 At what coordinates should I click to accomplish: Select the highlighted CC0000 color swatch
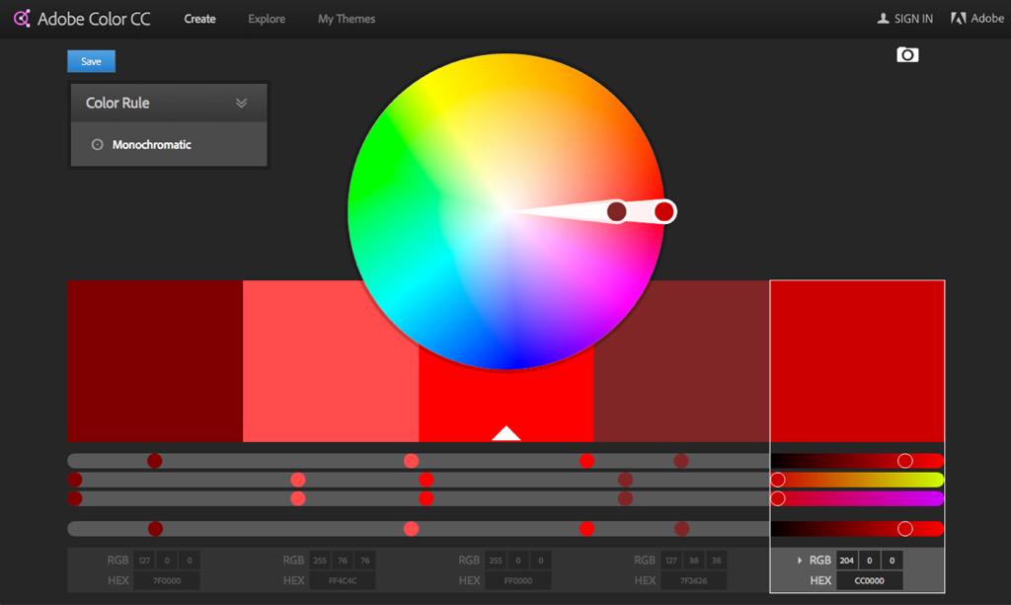(858, 361)
